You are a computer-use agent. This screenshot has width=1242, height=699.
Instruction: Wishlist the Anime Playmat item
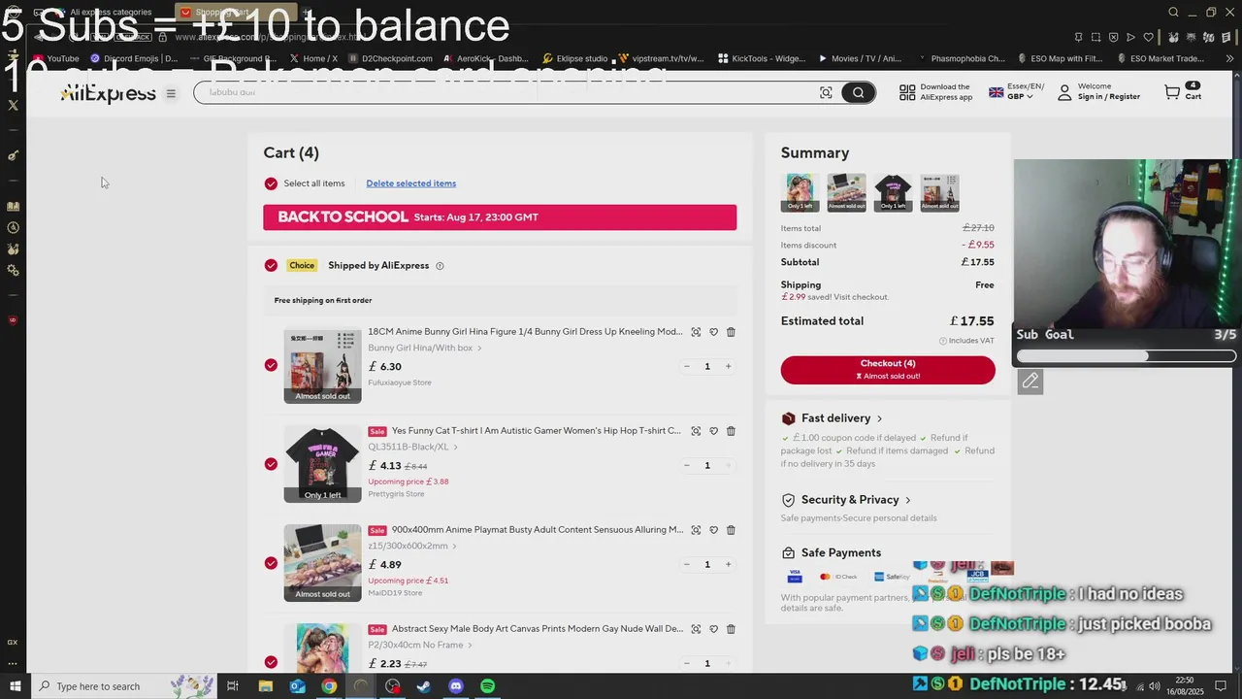tap(713, 530)
